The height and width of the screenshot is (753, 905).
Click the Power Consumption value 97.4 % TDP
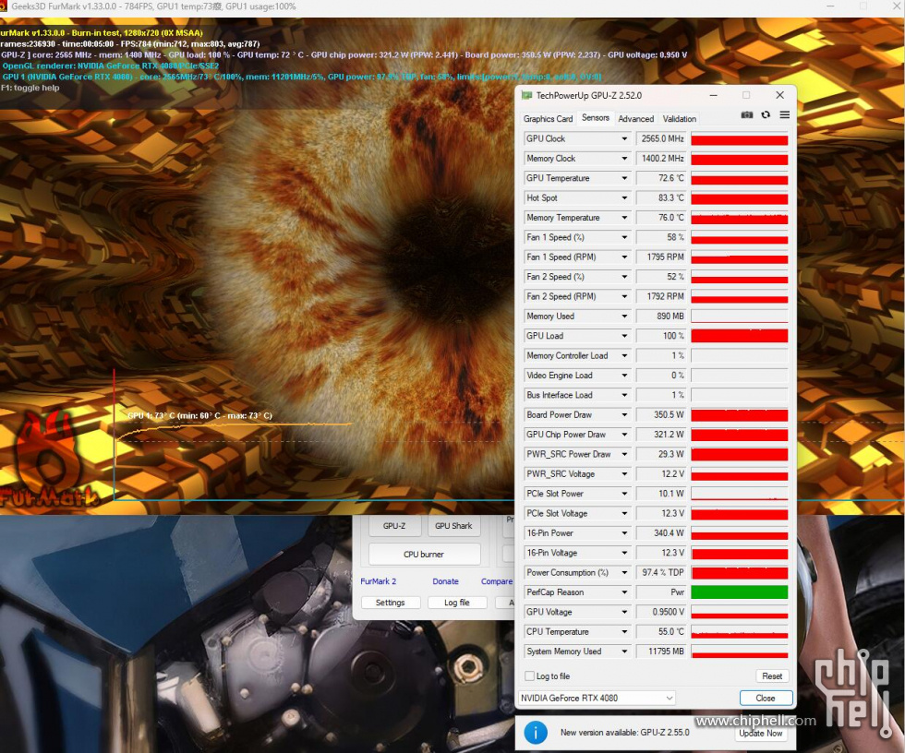tap(661, 572)
